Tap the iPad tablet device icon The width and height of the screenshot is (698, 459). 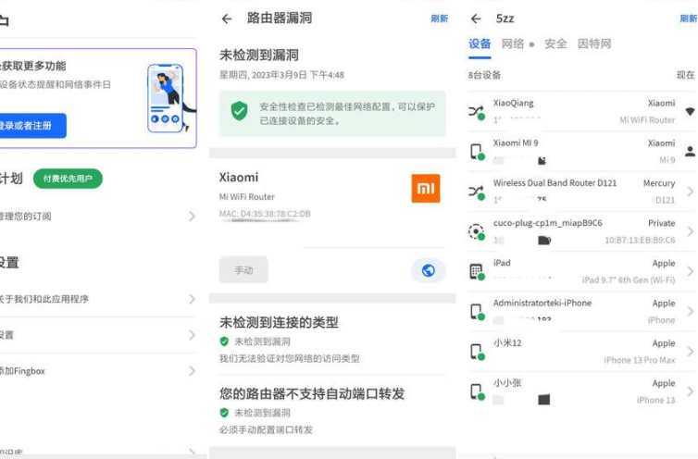click(477, 271)
